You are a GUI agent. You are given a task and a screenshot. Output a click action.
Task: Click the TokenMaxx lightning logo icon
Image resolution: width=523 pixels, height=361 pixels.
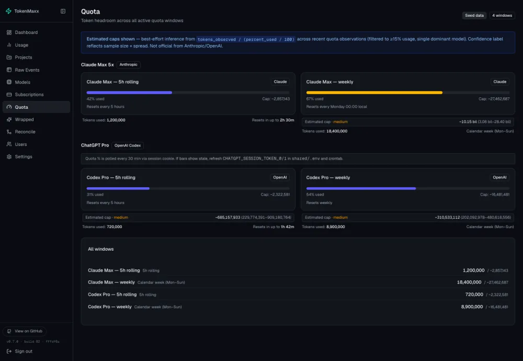[x=9, y=11]
